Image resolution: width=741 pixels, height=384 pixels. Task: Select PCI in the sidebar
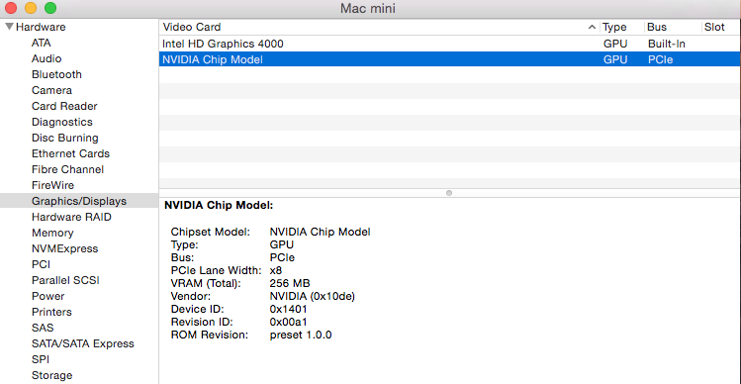pyautogui.click(x=41, y=264)
